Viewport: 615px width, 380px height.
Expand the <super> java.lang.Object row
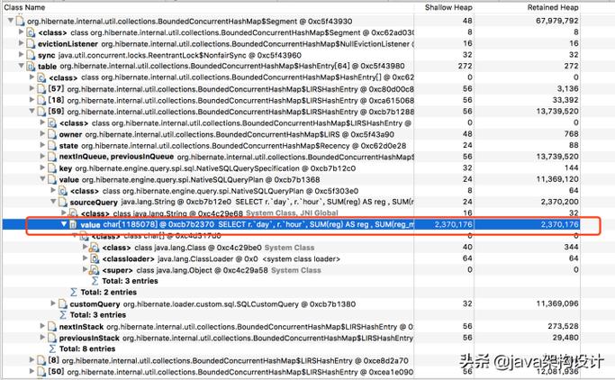point(85,270)
